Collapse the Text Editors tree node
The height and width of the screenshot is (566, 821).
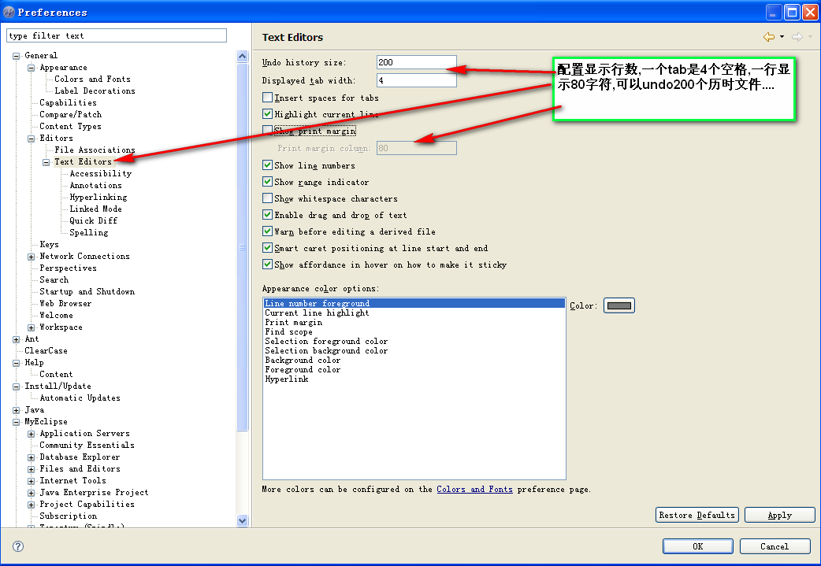pyautogui.click(x=46, y=162)
